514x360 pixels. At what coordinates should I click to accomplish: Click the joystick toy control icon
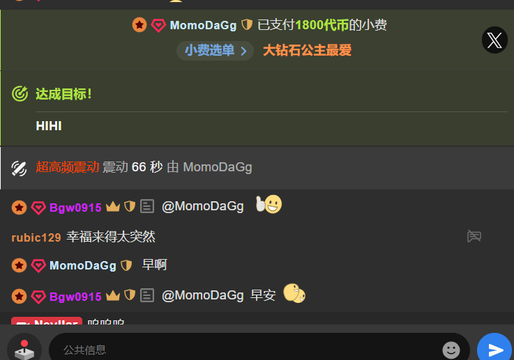[24, 350]
